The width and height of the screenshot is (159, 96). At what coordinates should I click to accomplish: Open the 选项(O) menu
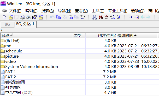click(x=138, y=11)
